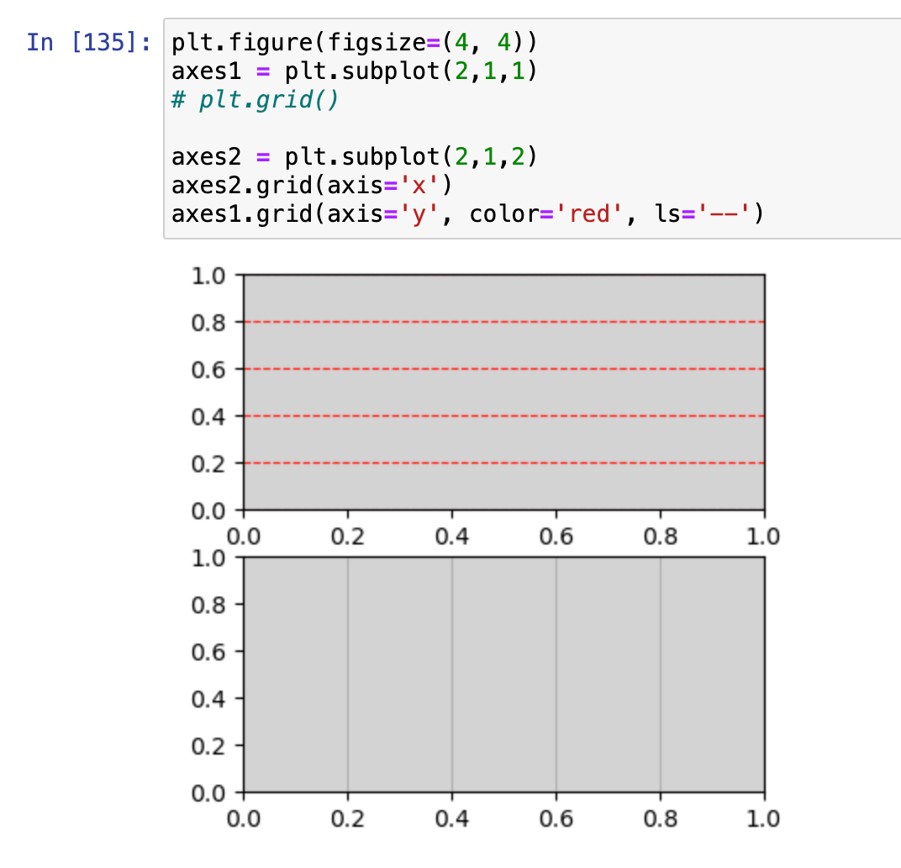Click the bottom subplot with vertical gridlines

point(504,675)
